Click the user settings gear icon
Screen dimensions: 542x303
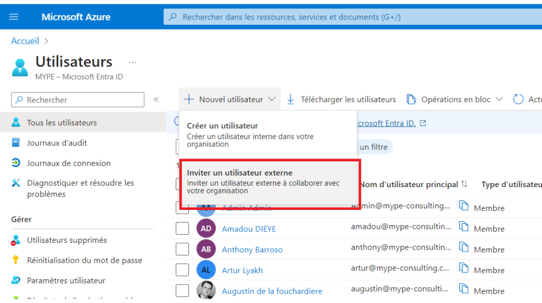[x=16, y=280]
